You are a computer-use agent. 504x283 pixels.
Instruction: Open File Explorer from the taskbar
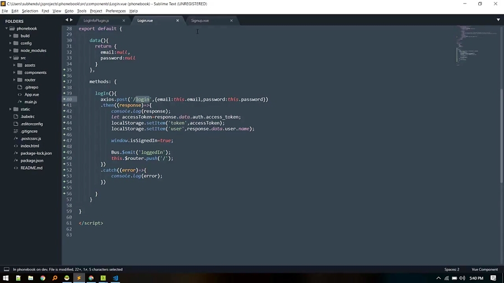point(31,278)
